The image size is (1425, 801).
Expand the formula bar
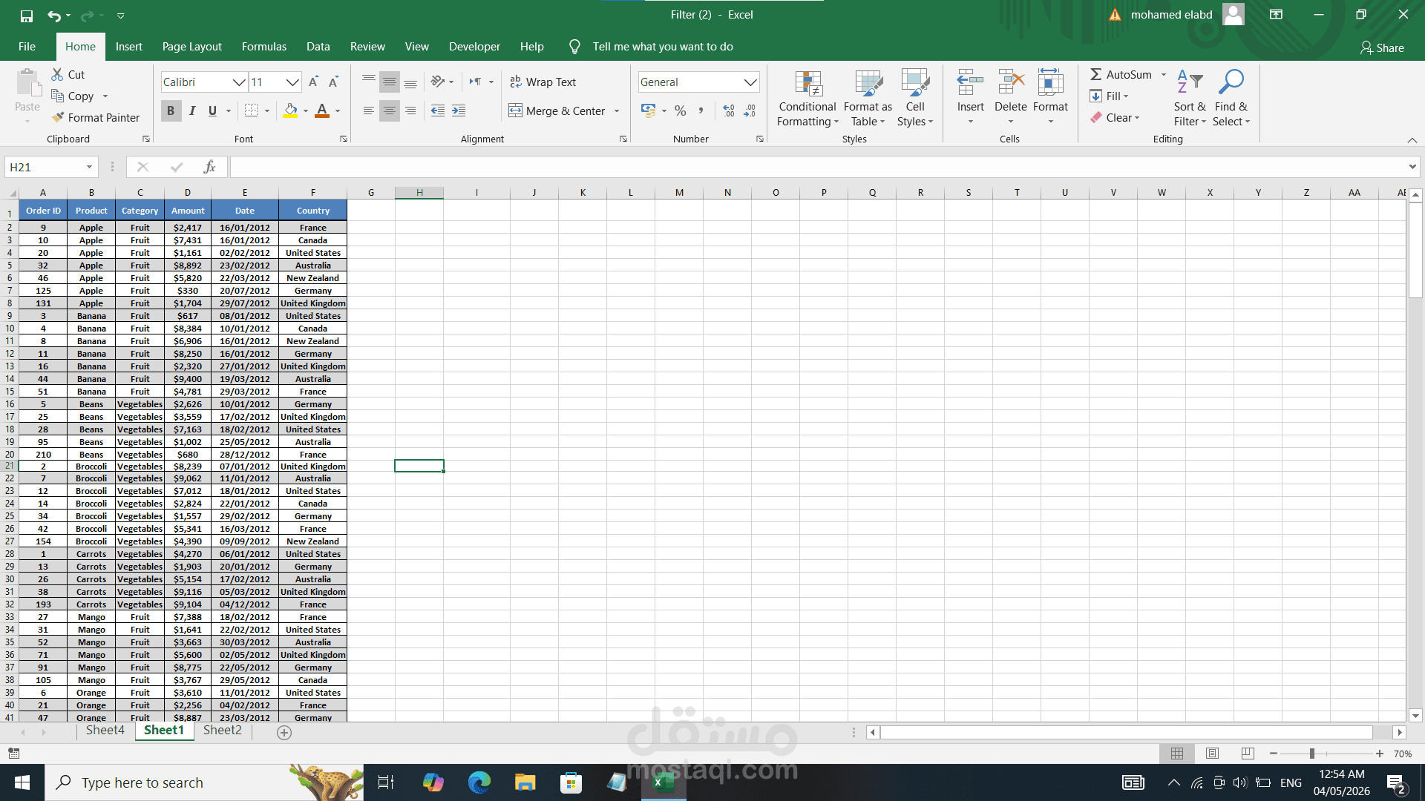[x=1412, y=167]
